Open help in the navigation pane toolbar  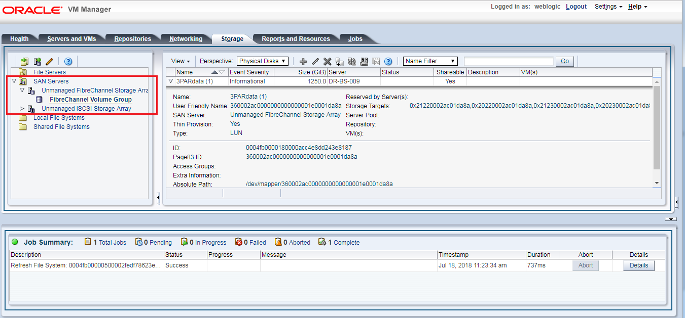pyautogui.click(x=68, y=62)
